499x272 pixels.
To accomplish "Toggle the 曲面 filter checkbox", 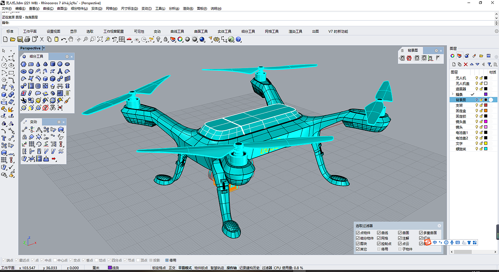I will 400,233.
